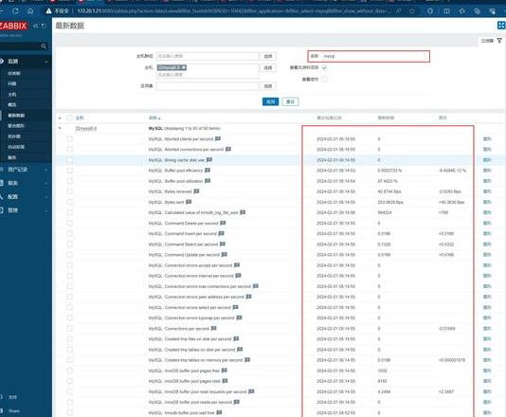The height and width of the screenshot is (417, 506).
Task: Expand the 报表 sidebar section
Action: coord(46,183)
